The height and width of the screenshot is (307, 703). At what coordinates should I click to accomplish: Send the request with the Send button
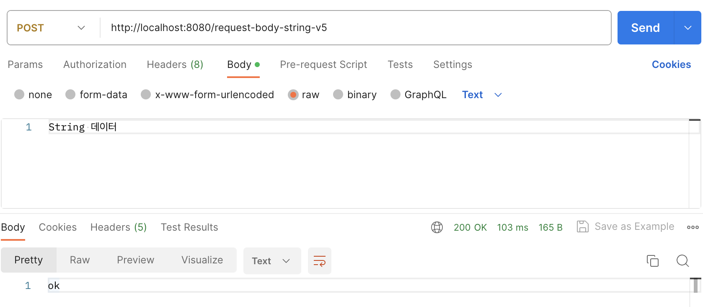tap(646, 28)
